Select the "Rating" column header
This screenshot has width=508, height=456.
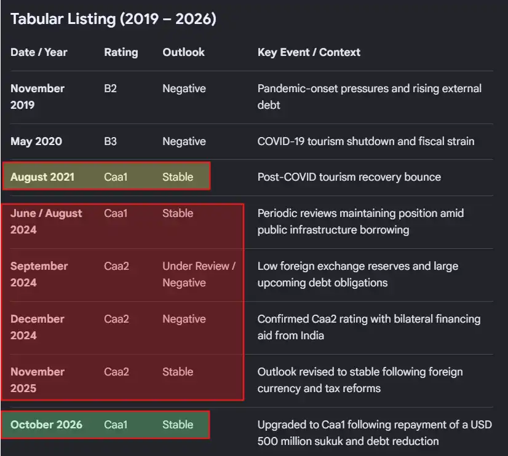click(121, 52)
